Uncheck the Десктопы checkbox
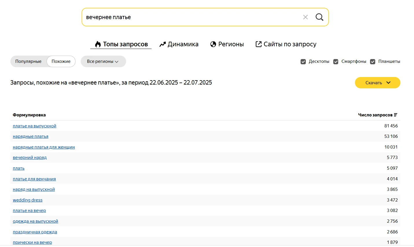414x247 pixels. pyautogui.click(x=303, y=62)
